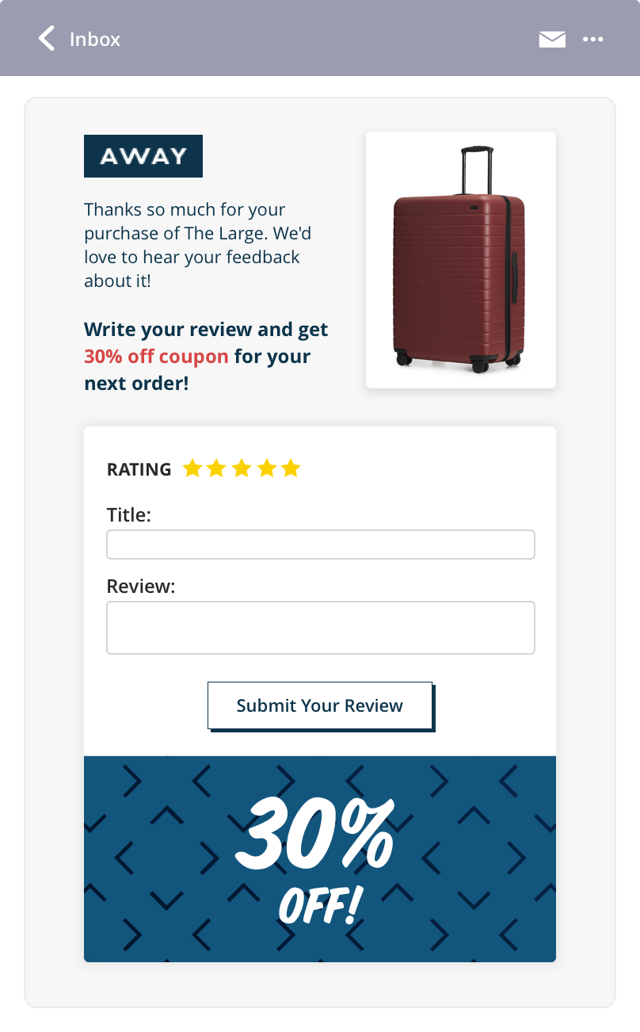Submit your review with the button
Screen dimensions: 640x1032
click(x=320, y=705)
